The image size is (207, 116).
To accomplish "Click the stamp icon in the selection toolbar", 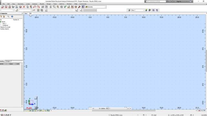I will click(x=17, y=10).
